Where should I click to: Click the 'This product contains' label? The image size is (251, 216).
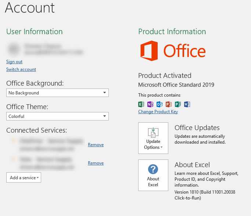(x=159, y=95)
